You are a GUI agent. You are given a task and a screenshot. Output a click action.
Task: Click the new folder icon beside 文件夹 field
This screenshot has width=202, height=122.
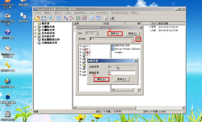click(138, 39)
